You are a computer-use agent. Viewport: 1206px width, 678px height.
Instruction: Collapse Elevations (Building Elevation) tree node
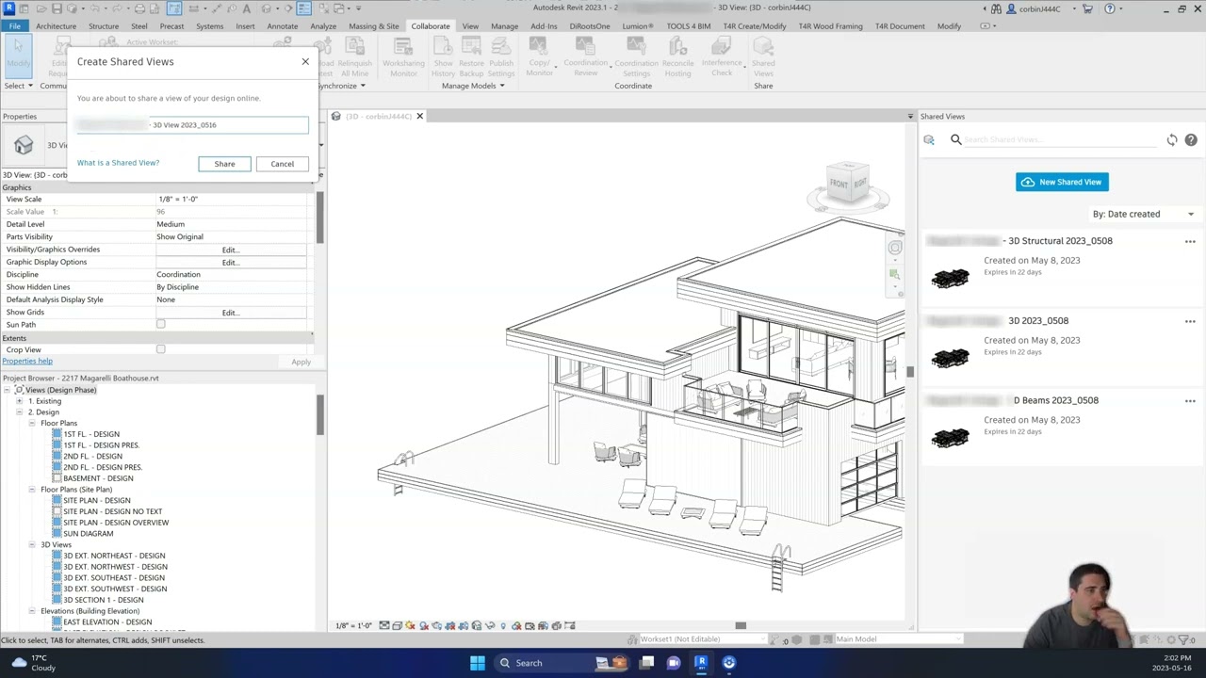(31, 611)
